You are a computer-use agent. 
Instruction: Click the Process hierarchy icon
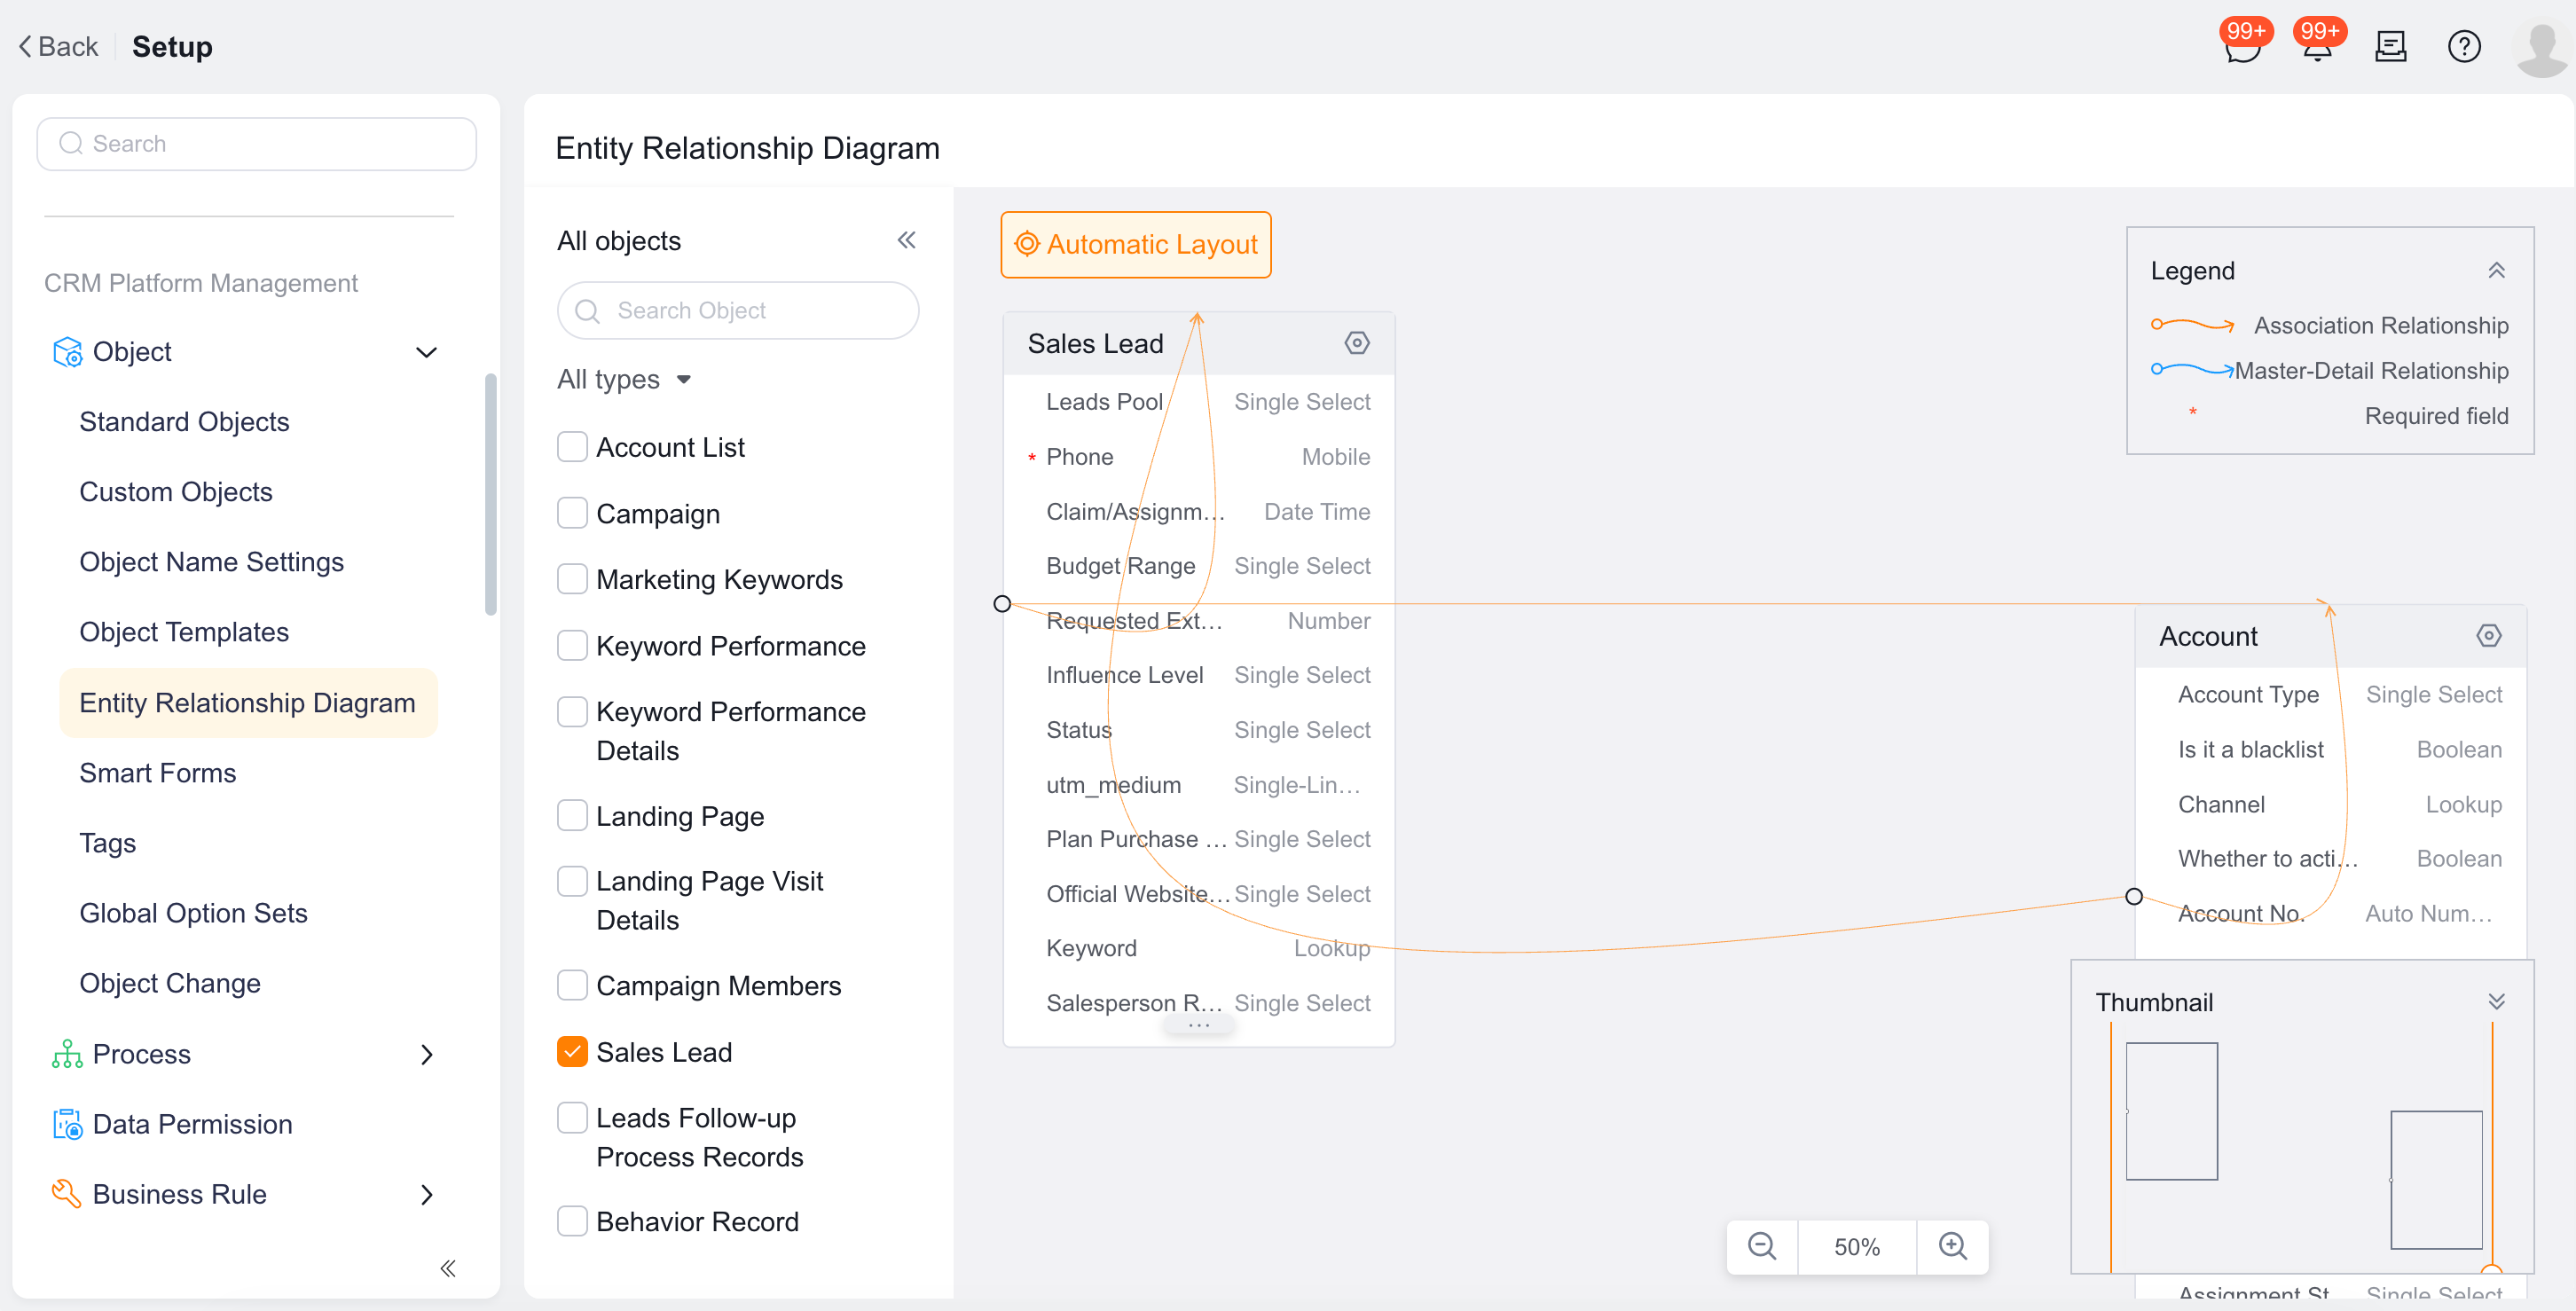67,1054
